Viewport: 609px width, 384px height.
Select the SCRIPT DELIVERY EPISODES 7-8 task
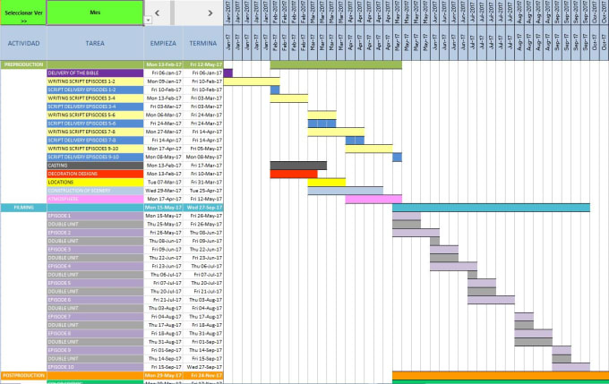pos(95,141)
